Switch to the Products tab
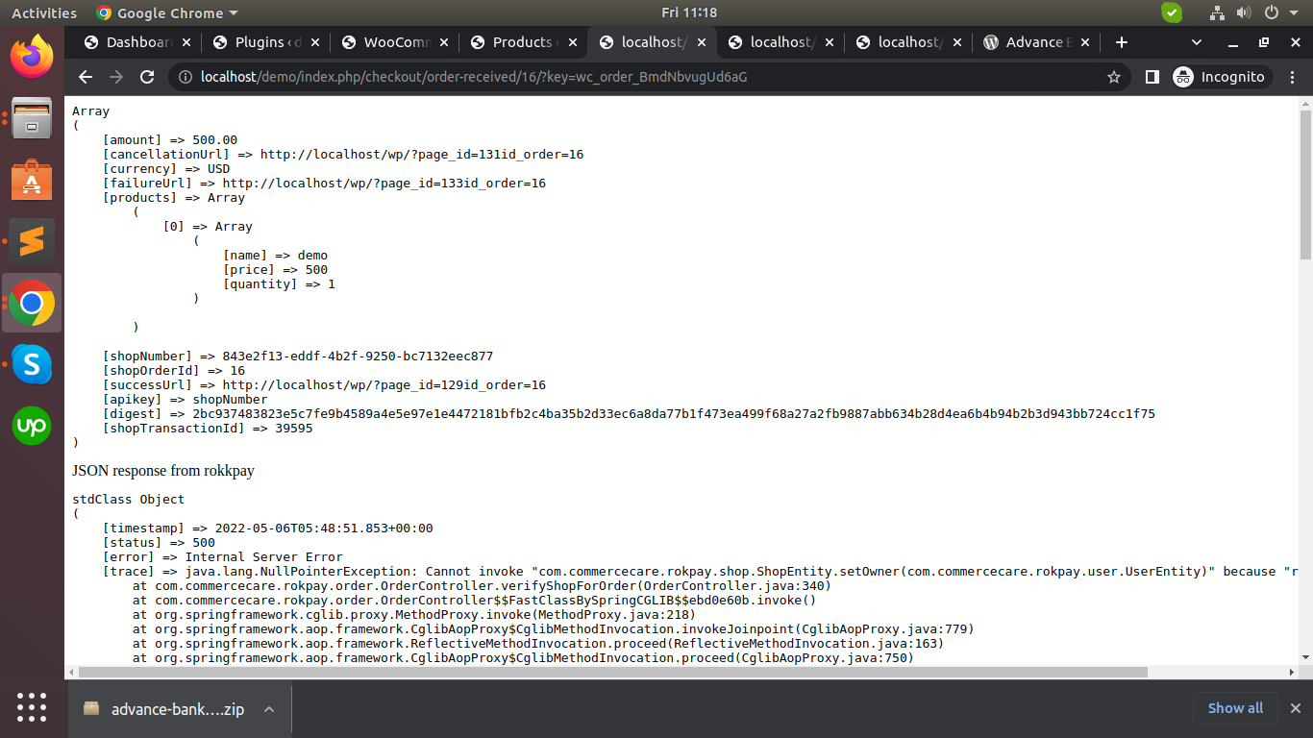The image size is (1313, 738). [x=521, y=42]
